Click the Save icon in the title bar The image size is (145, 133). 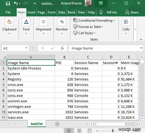tap(8, 4)
